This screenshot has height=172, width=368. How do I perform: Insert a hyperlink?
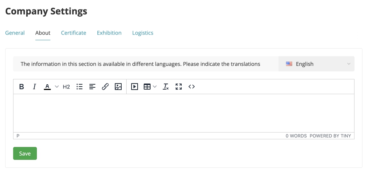[x=105, y=87]
